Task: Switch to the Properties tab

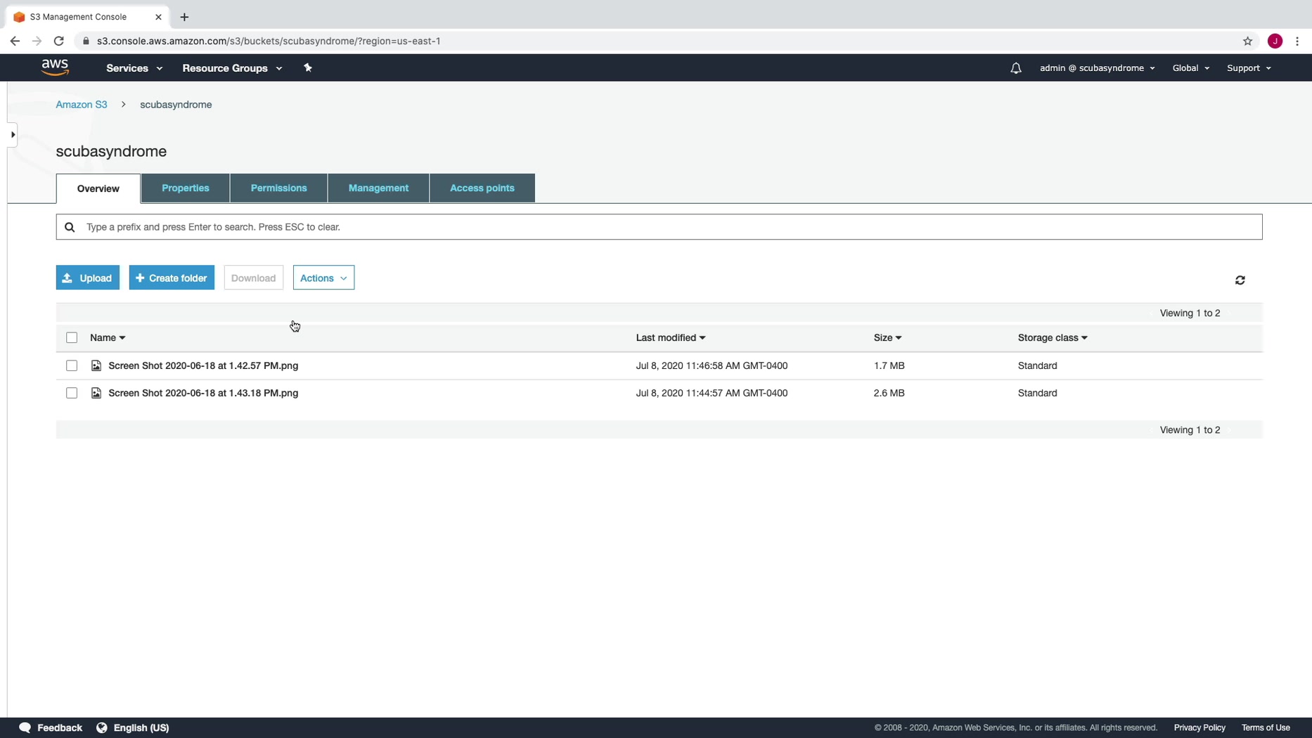Action: (186, 188)
